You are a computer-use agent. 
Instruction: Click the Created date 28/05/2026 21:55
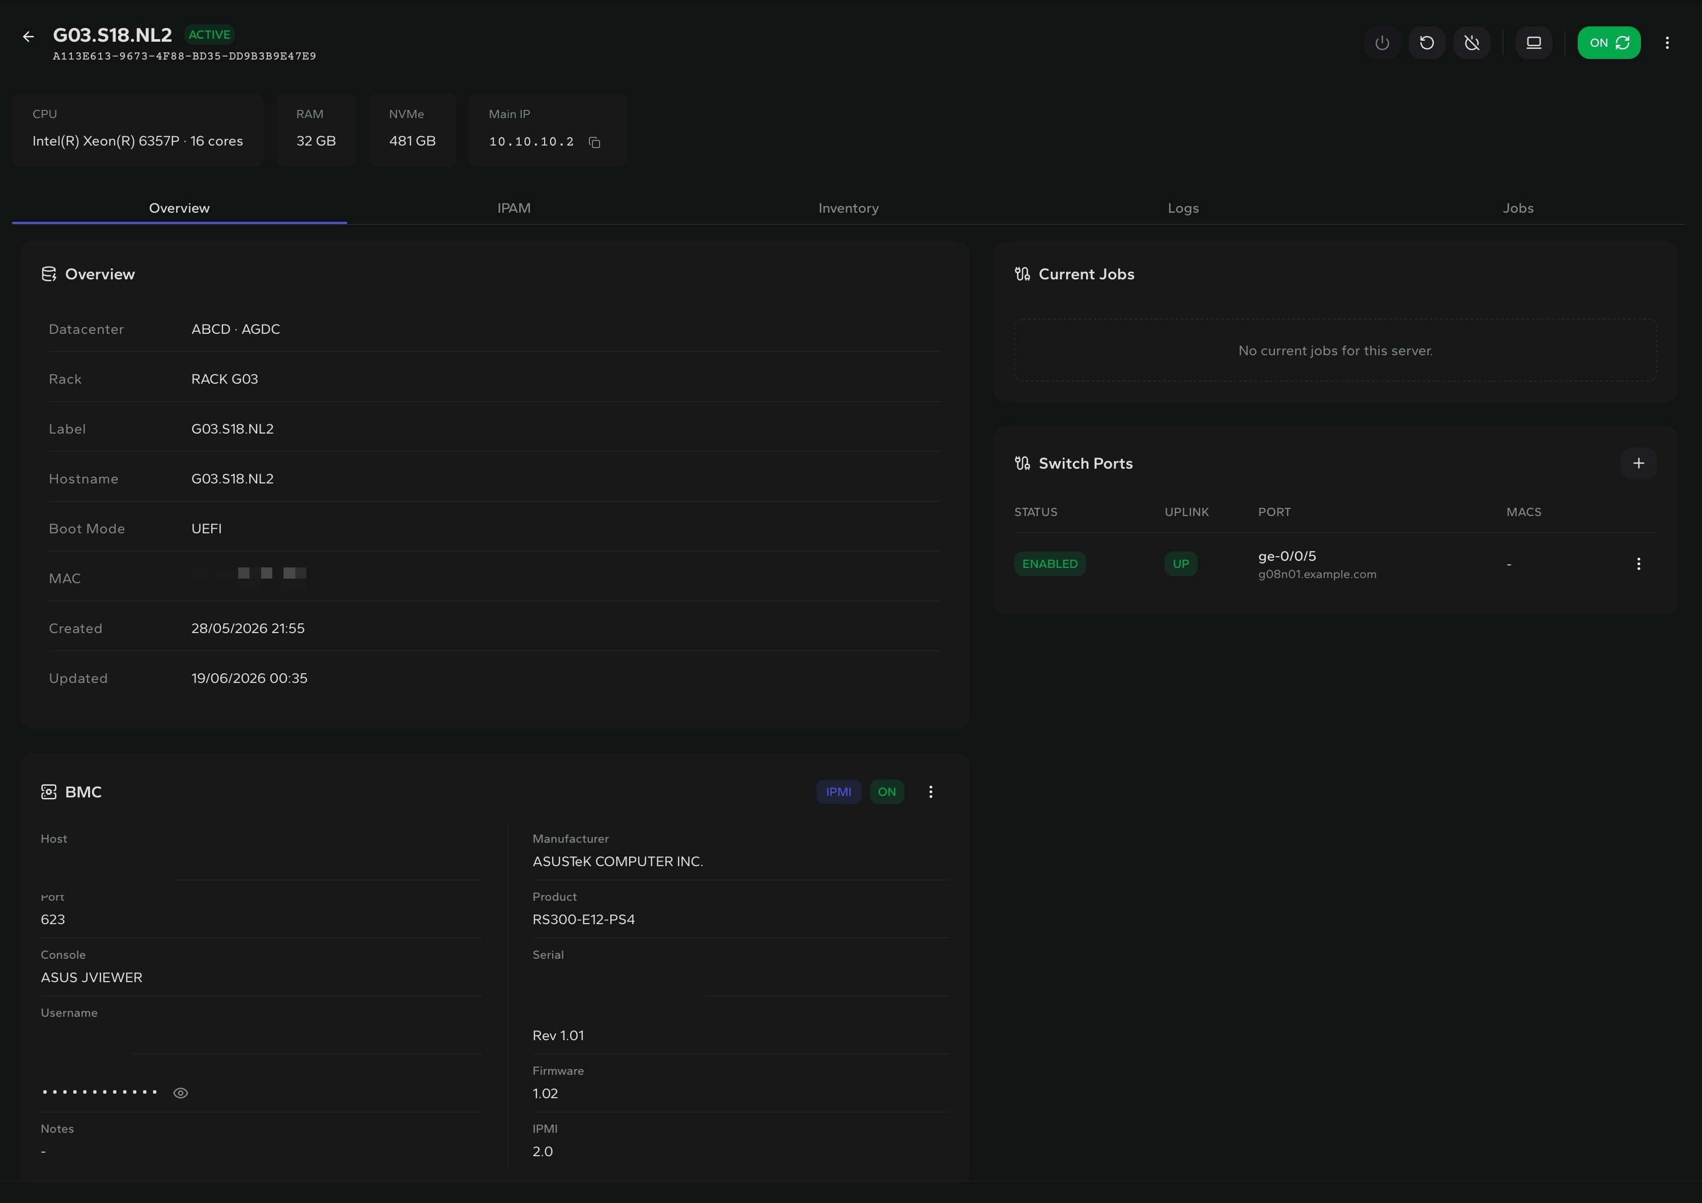point(247,628)
